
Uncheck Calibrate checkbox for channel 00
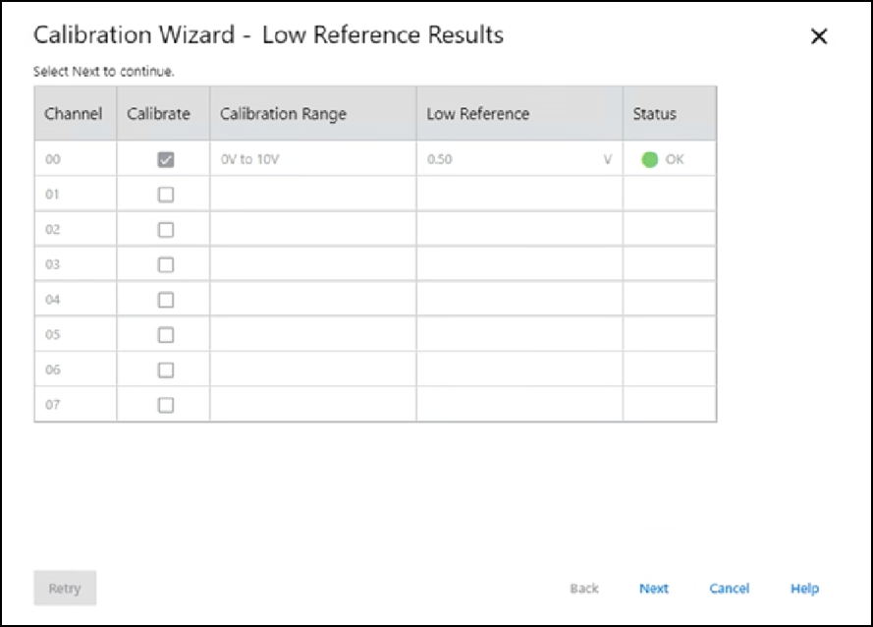point(166,159)
